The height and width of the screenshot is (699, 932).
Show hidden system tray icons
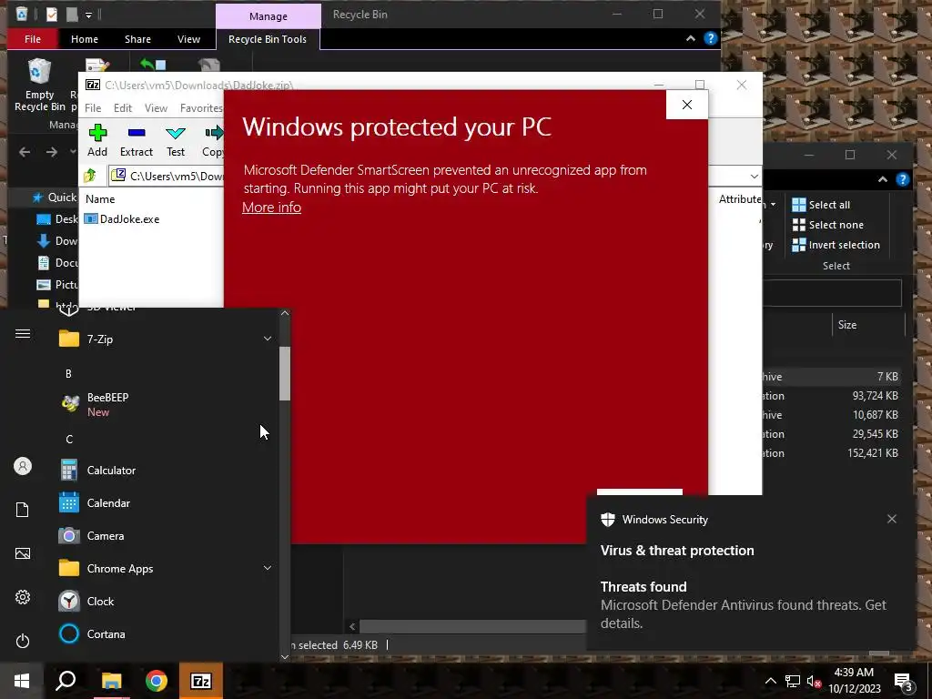click(x=770, y=681)
